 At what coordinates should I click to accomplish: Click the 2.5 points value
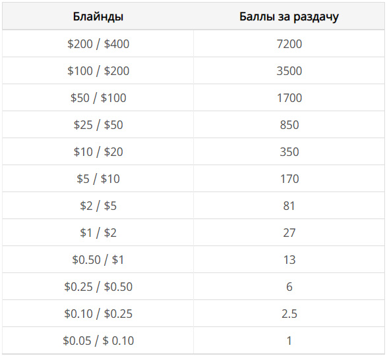289,313
